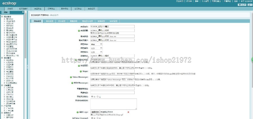Select the 网店信息 tab
This screenshot has width=253, height=119.
tap(37, 21)
